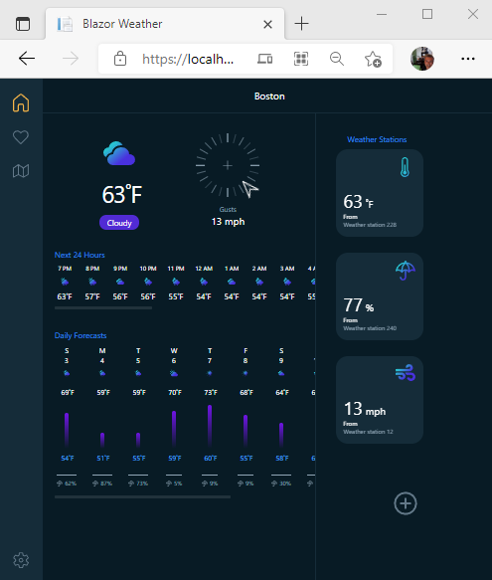The image size is (492, 580).
Task: Open the 13 mph weather station 12 card
Action: click(380, 400)
